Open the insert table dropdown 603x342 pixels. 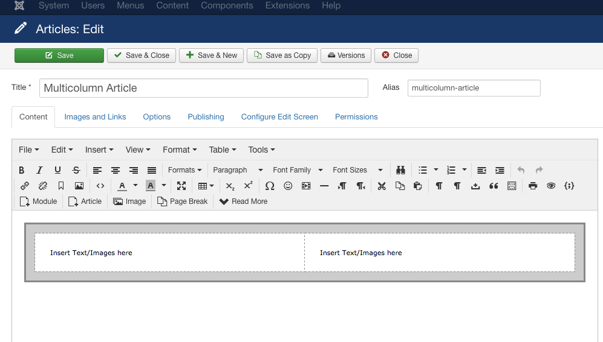pyautogui.click(x=206, y=186)
